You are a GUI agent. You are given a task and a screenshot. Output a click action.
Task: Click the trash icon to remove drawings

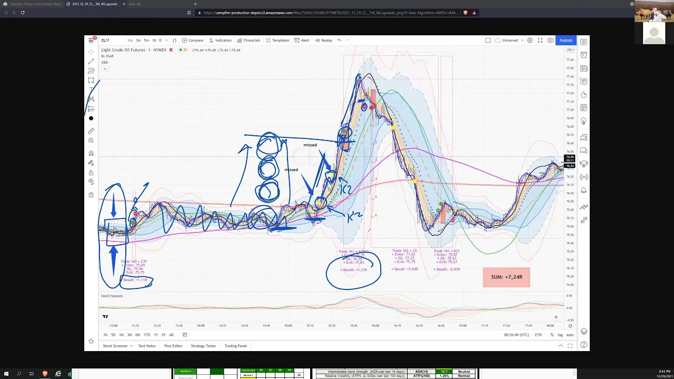pyautogui.click(x=91, y=195)
